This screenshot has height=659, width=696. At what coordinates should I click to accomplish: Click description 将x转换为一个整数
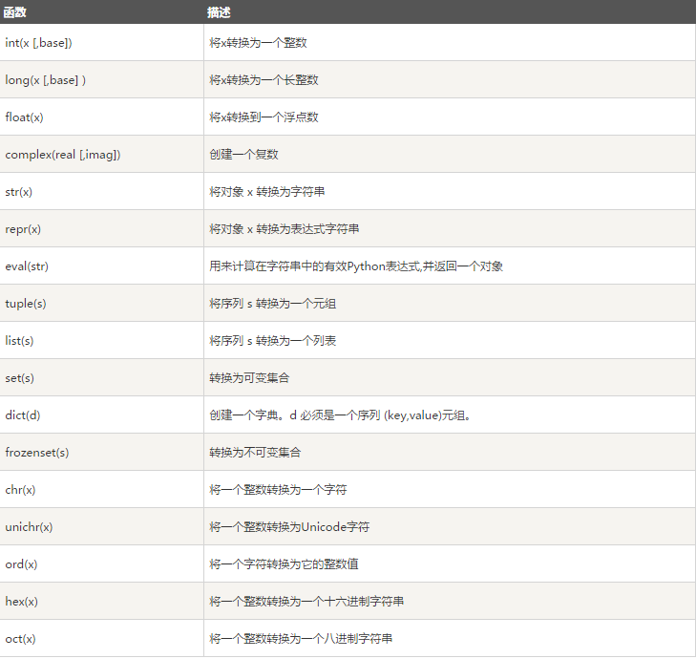(259, 43)
